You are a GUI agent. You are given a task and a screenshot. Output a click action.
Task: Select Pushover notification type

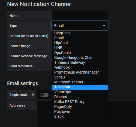[80, 111]
